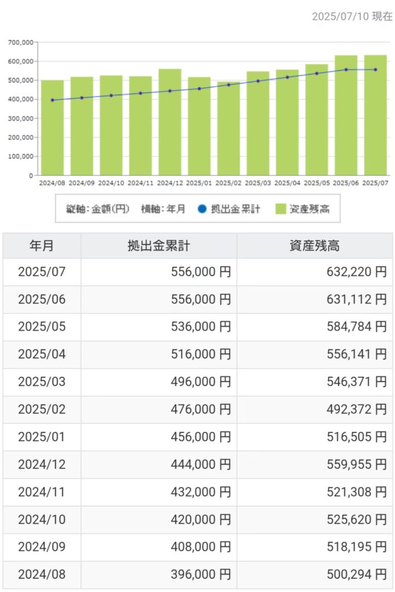
Task: Click the 700,000 y-axis label
Action: pyautogui.click(x=21, y=43)
